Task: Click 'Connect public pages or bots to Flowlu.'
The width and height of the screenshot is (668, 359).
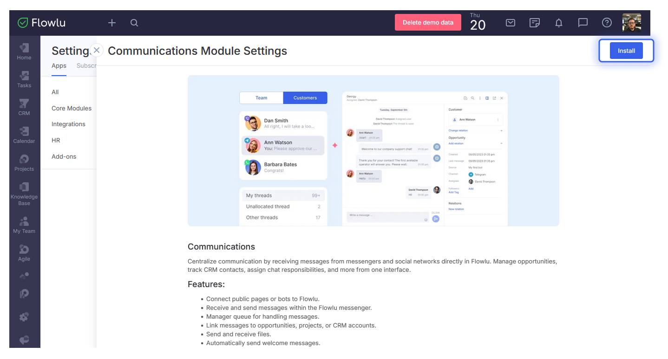Action: (263, 299)
